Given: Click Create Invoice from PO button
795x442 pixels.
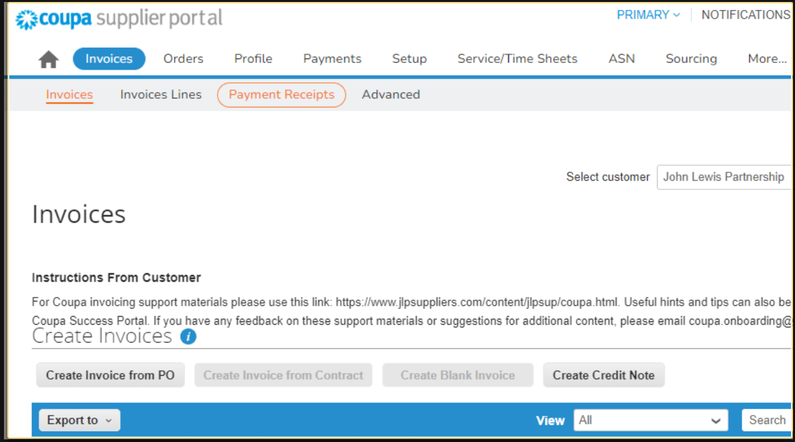Looking at the screenshot, I should pos(111,375).
